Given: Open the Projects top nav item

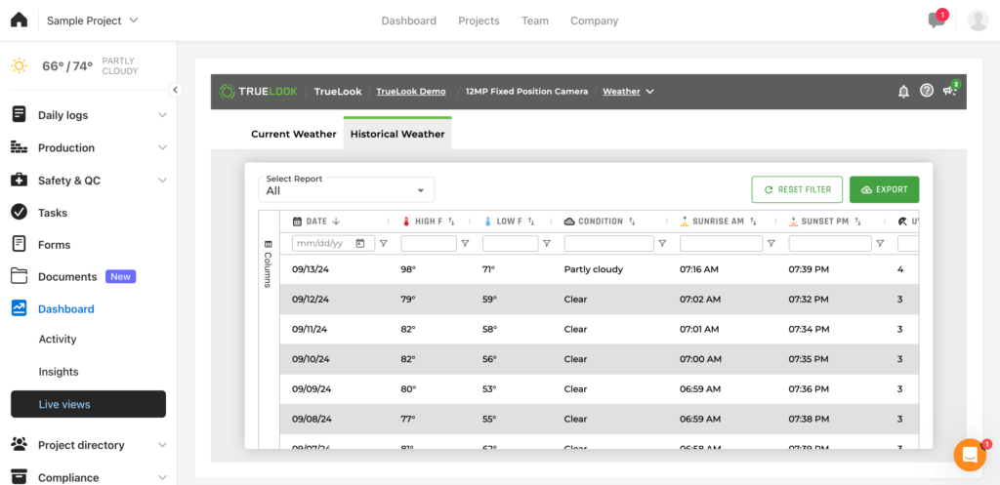Looking at the screenshot, I should point(479,20).
